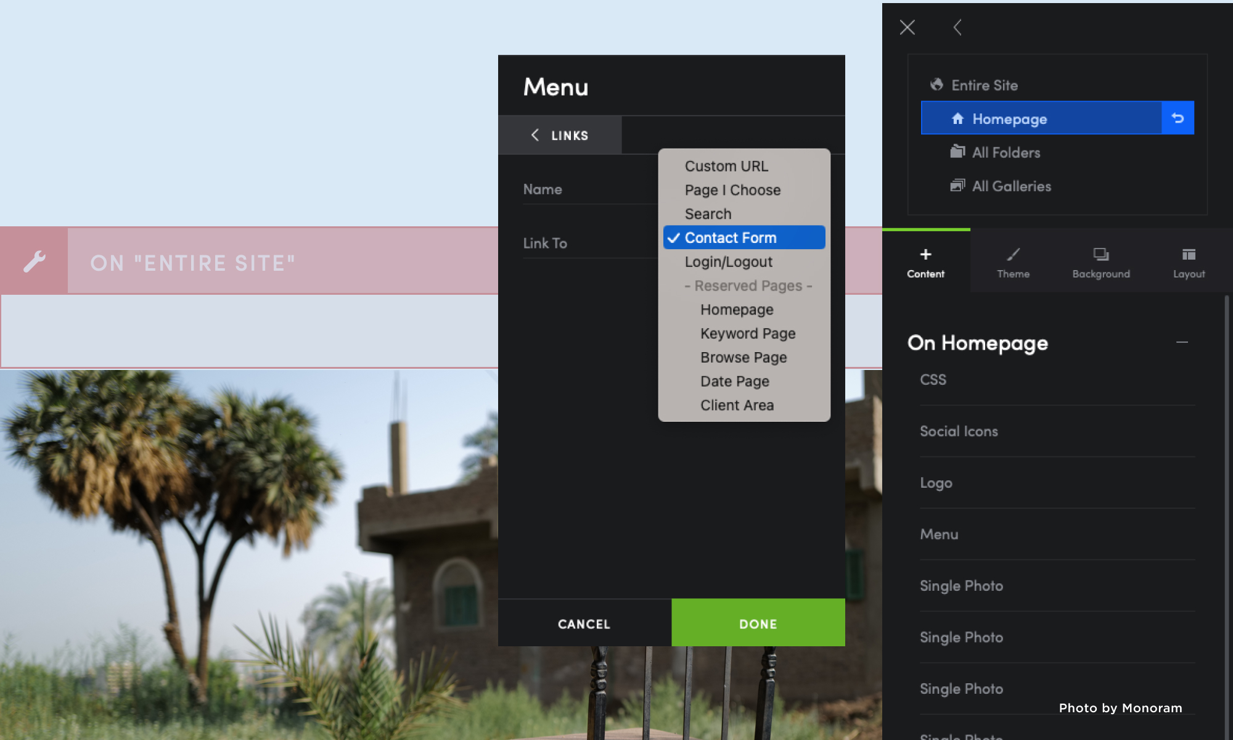Screen dimensions: 1233x740
Task: Select Custom URL from the link type list
Action: coord(726,166)
